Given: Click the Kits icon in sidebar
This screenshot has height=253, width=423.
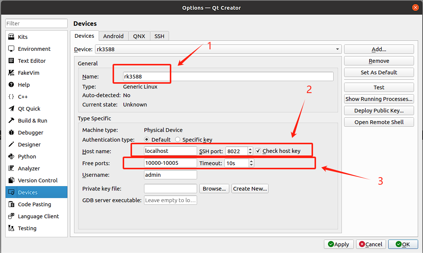Looking at the screenshot, I should pos(11,37).
